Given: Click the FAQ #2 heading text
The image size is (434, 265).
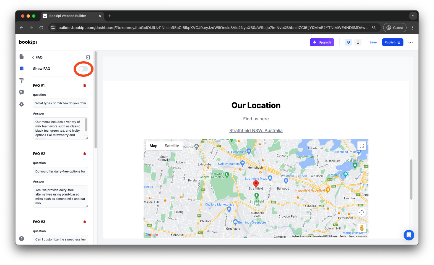Looking at the screenshot, I should click(39, 154).
